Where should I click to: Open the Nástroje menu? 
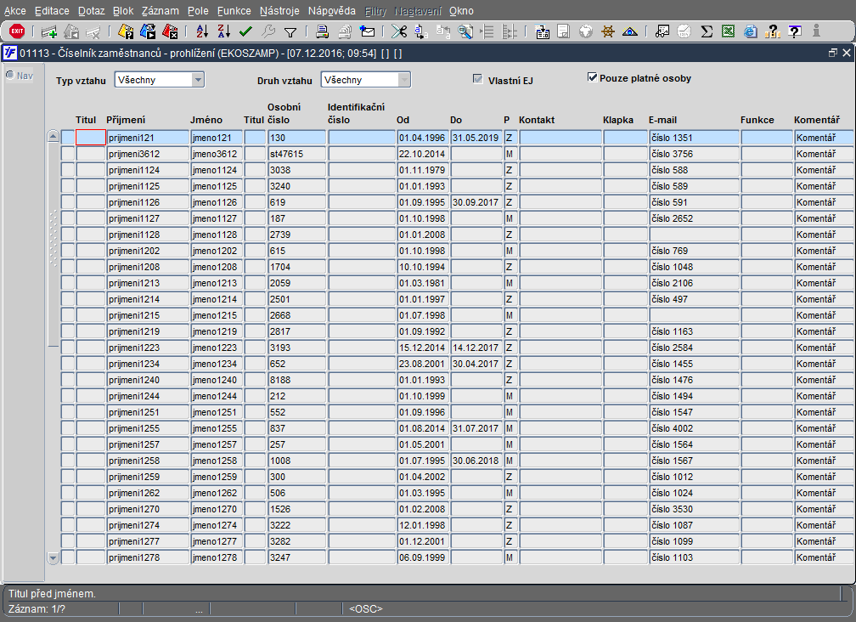click(x=279, y=11)
